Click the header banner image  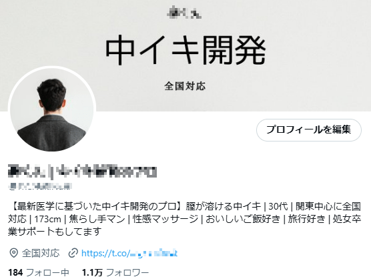[185, 55]
